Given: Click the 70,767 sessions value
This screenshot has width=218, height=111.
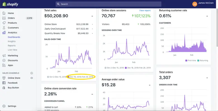Looking at the screenshot, I should coord(108,16).
